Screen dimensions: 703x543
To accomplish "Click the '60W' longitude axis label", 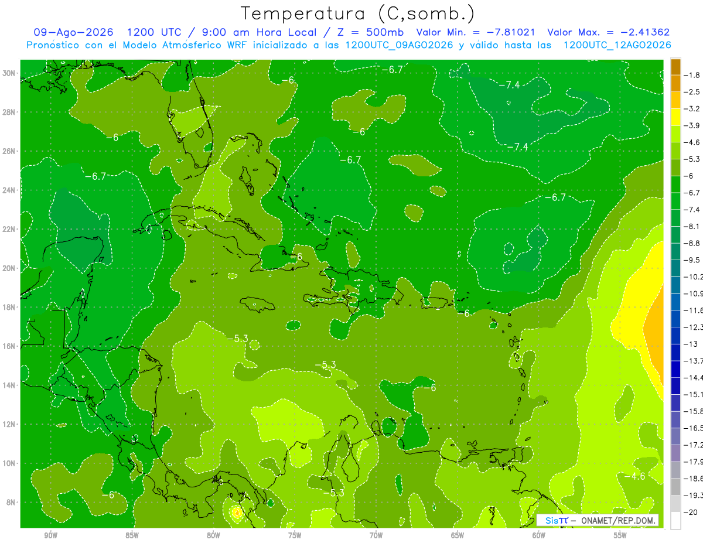I will [x=539, y=535].
